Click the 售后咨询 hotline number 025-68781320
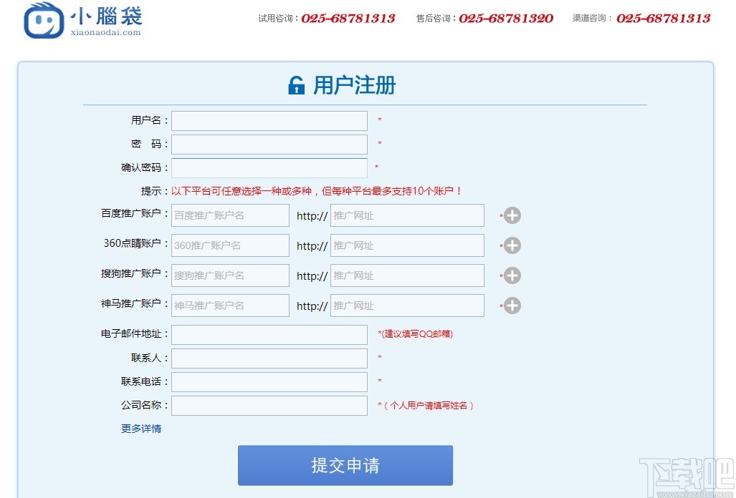The image size is (736, 498). click(x=506, y=19)
